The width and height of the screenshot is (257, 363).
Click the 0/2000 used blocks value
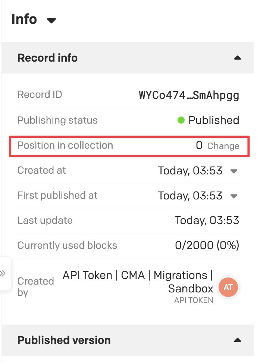(207, 245)
